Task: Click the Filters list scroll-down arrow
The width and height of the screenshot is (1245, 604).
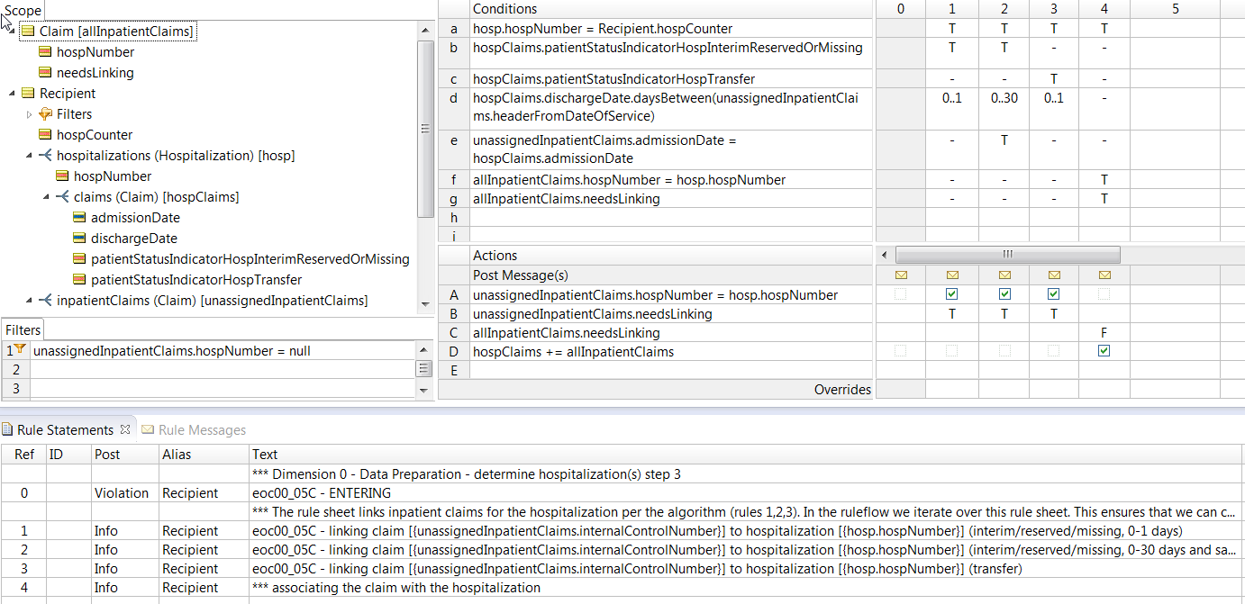Action: (424, 390)
